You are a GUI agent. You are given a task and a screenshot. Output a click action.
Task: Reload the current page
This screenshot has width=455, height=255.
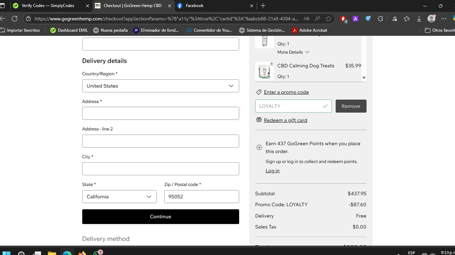coord(15,19)
